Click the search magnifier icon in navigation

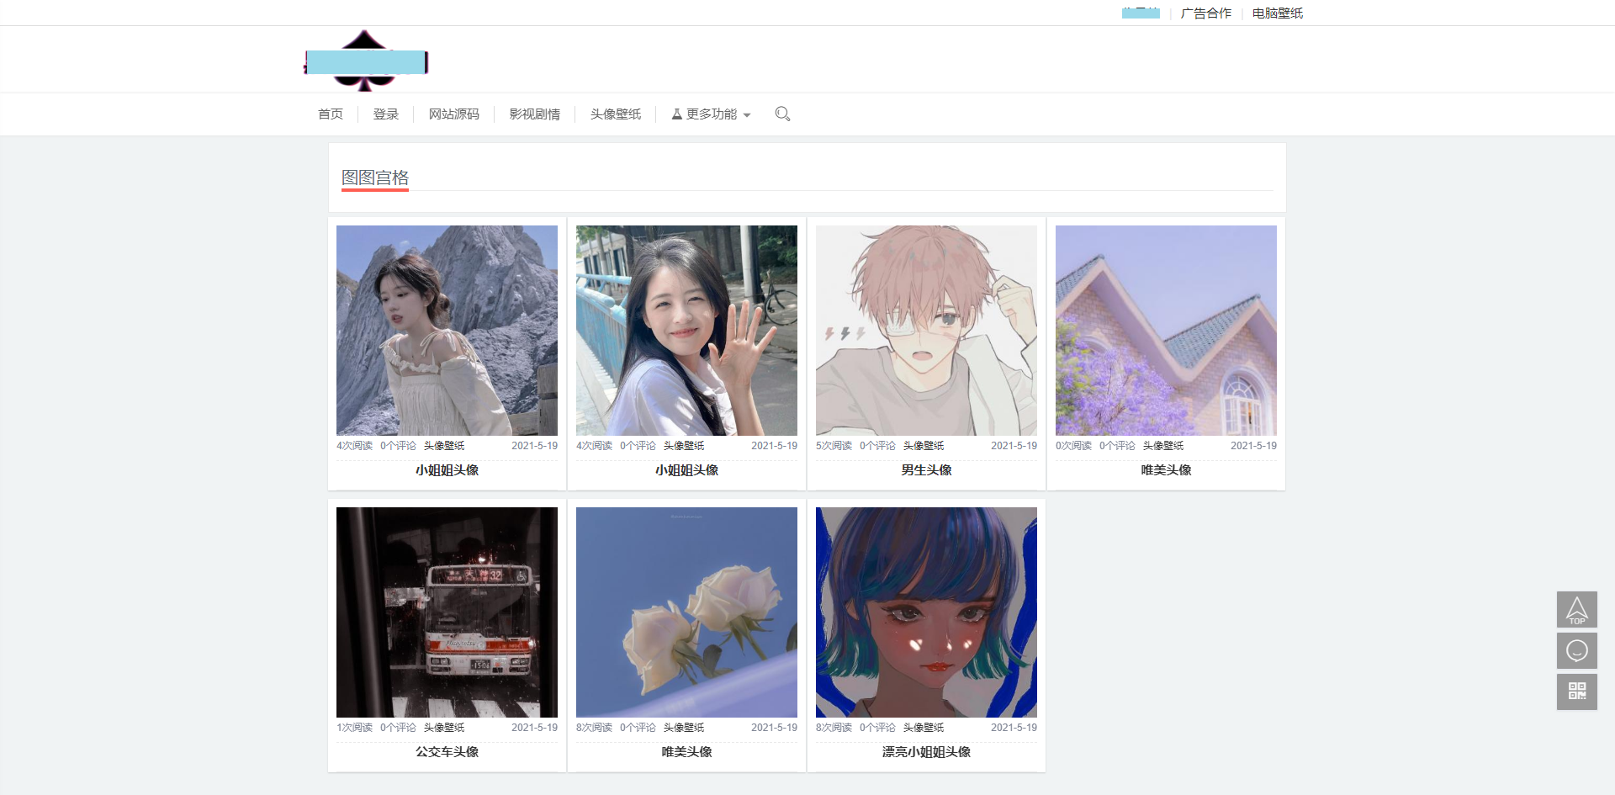(782, 114)
